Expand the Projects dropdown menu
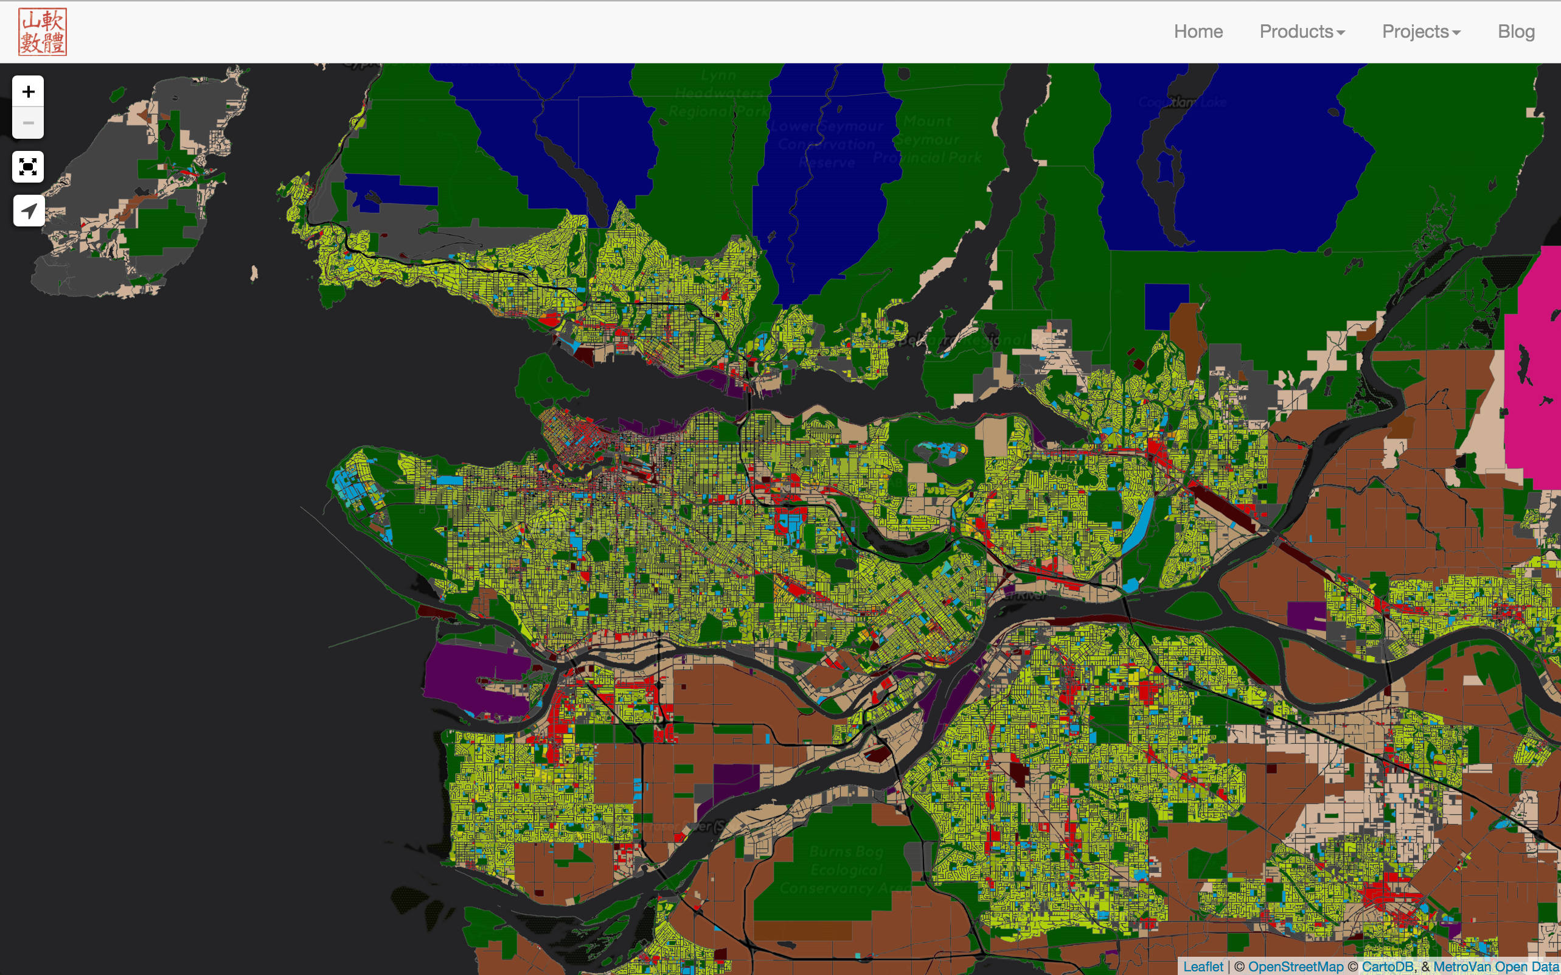 [1421, 32]
